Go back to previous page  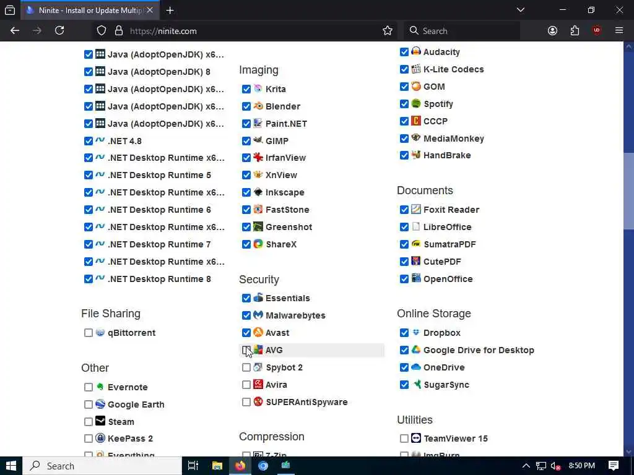[x=15, y=31]
